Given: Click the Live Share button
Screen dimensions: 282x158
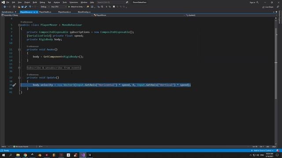Looking at the screenshot, I should point(267,7).
